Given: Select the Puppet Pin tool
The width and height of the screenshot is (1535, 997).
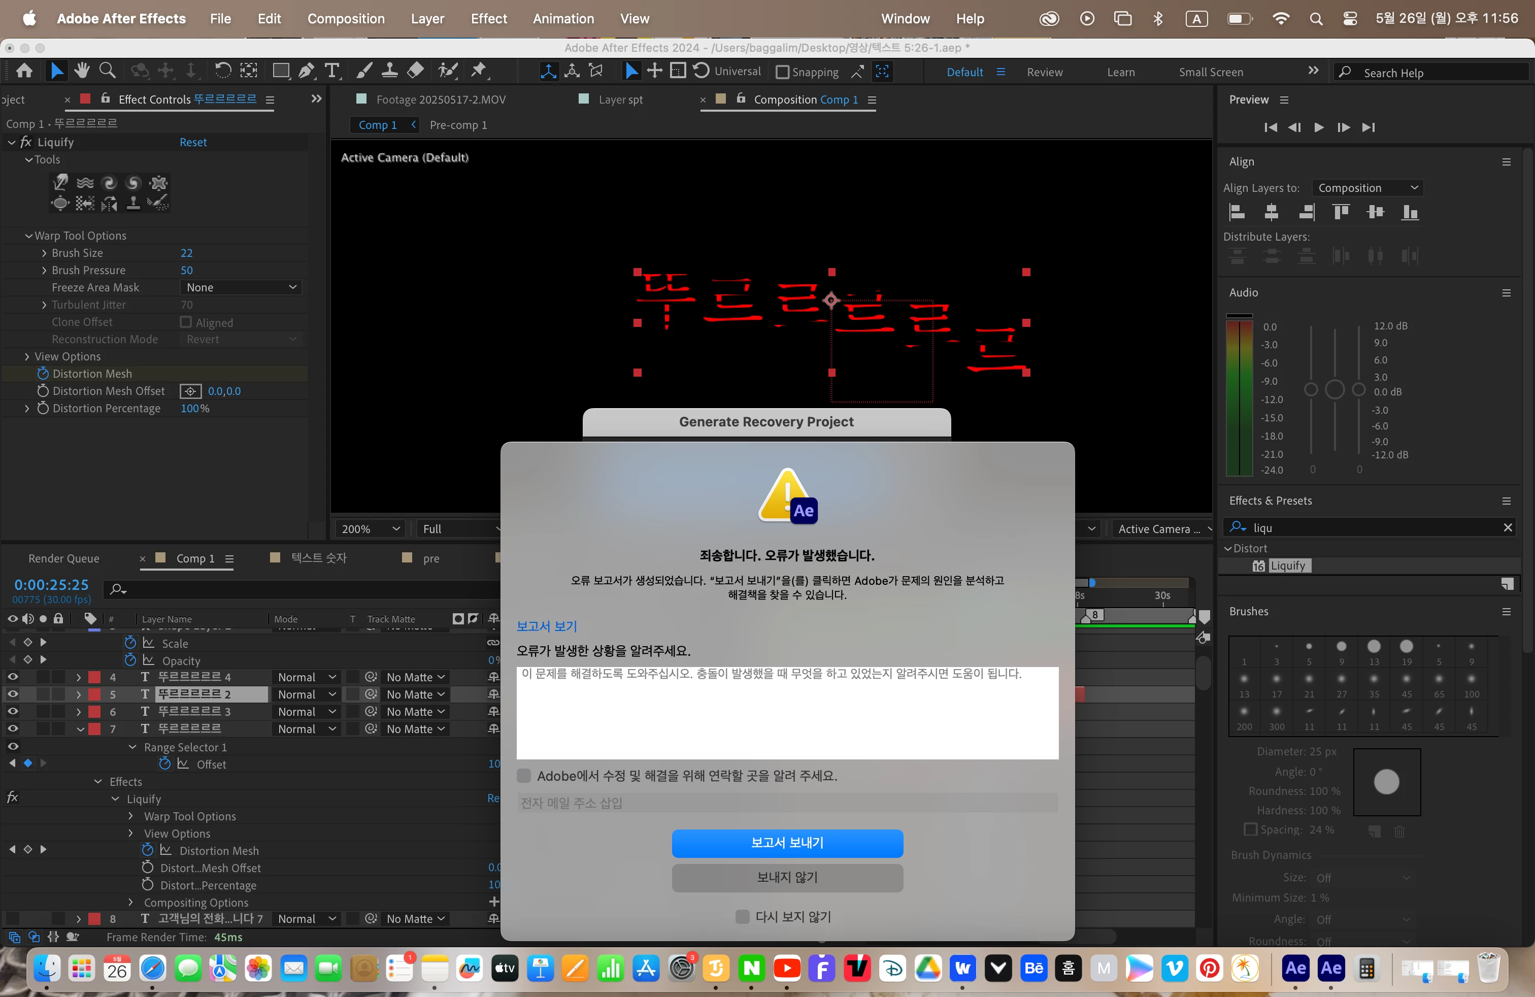Looking at the screenshot, I should click(x=479, y=71).
